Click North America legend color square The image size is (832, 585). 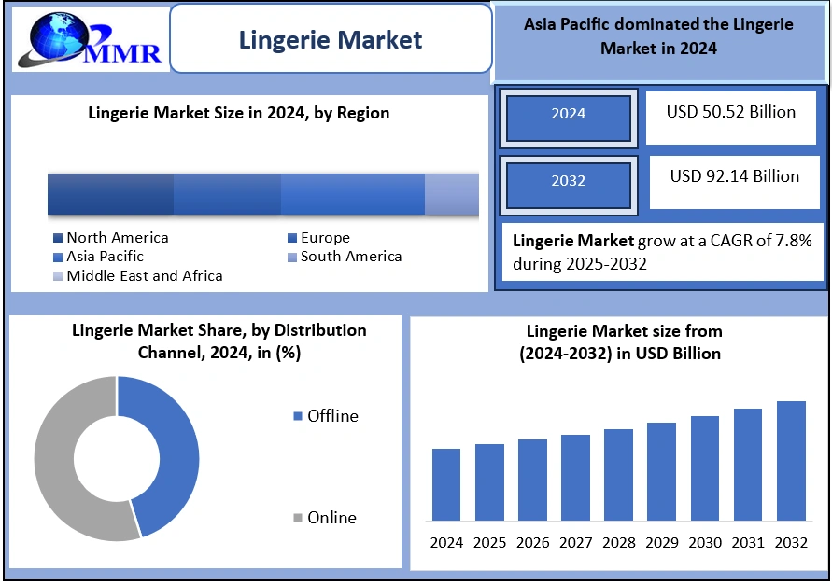[x=58, y=239]
